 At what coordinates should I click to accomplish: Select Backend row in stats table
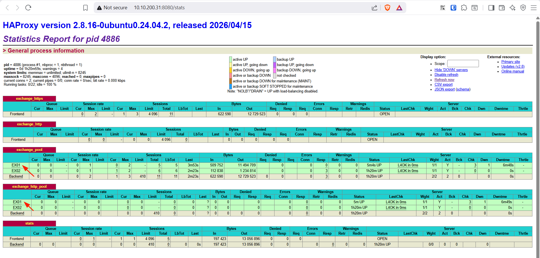(x=17, y=245)
